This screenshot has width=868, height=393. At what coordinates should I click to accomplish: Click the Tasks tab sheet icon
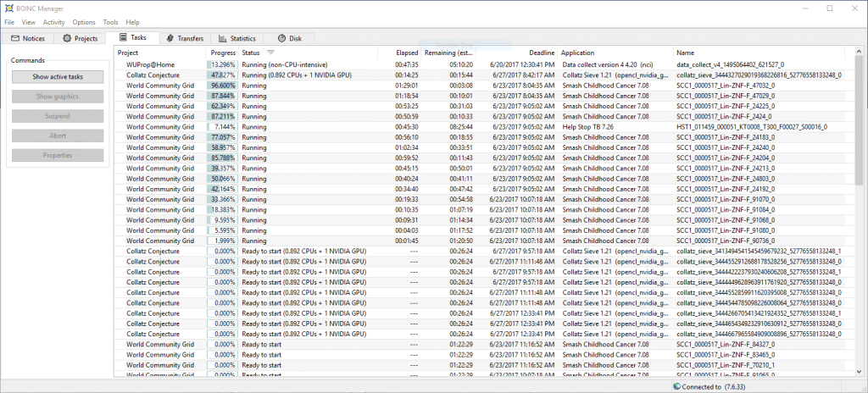(x=124, y=37)
